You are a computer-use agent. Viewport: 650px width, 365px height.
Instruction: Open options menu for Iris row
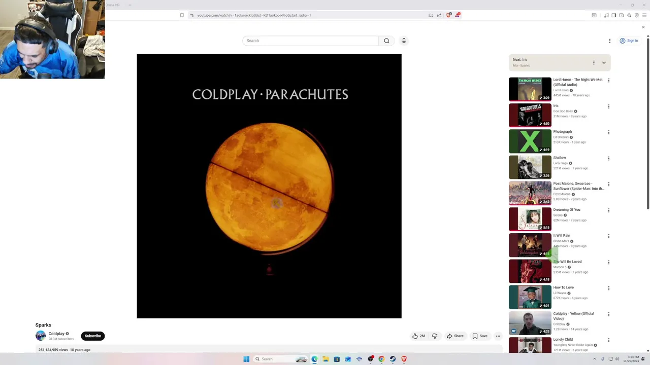point(609,106)
